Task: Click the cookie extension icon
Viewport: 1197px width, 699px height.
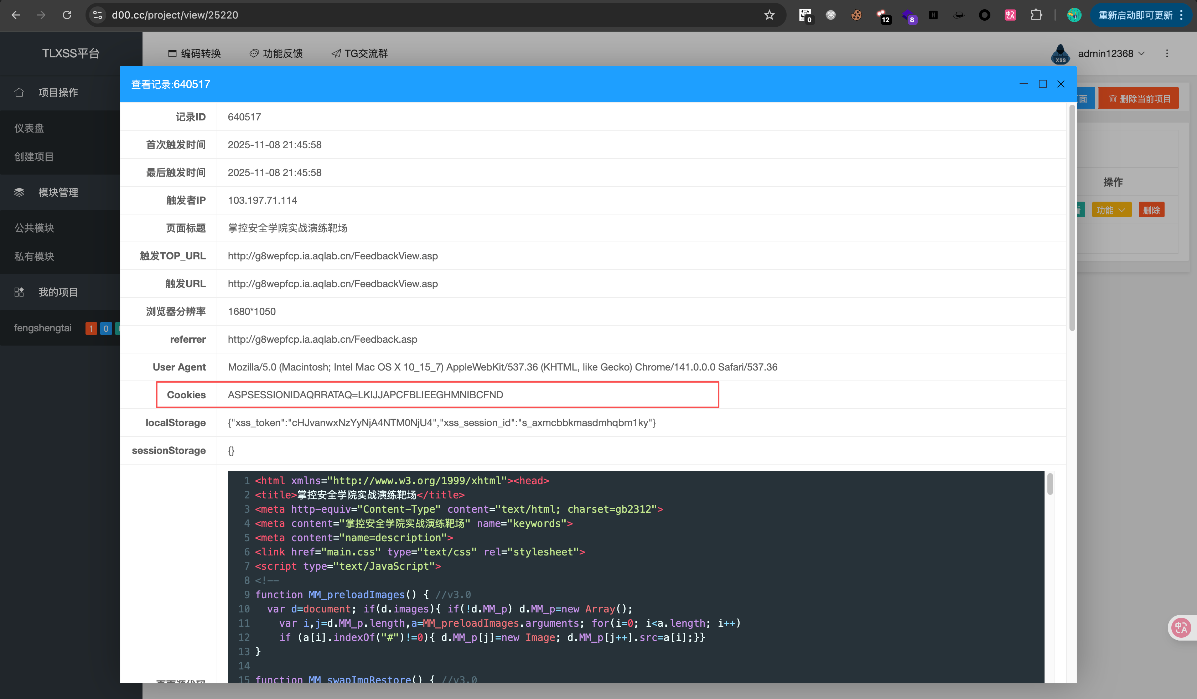Action: 856,15
